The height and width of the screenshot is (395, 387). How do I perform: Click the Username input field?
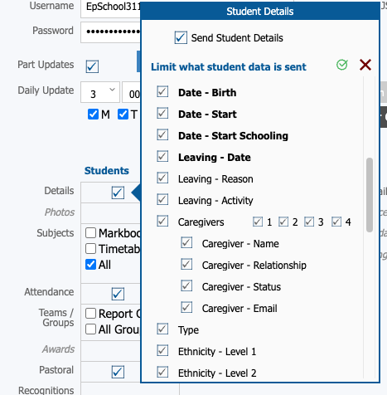coord(110,8)
